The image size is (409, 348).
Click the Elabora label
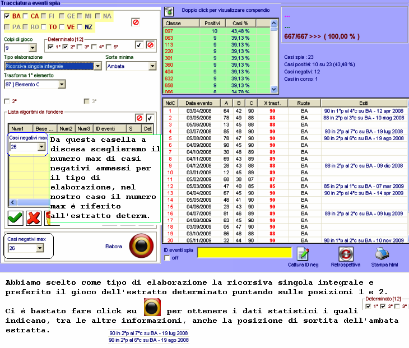(114, 246)
